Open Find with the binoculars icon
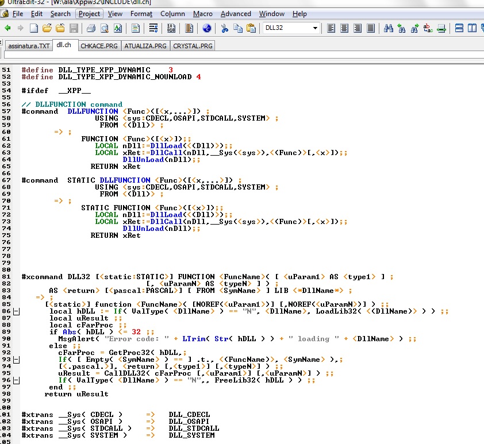The width and height of the screenshot is (484, 444). click(x=388, y=28)
